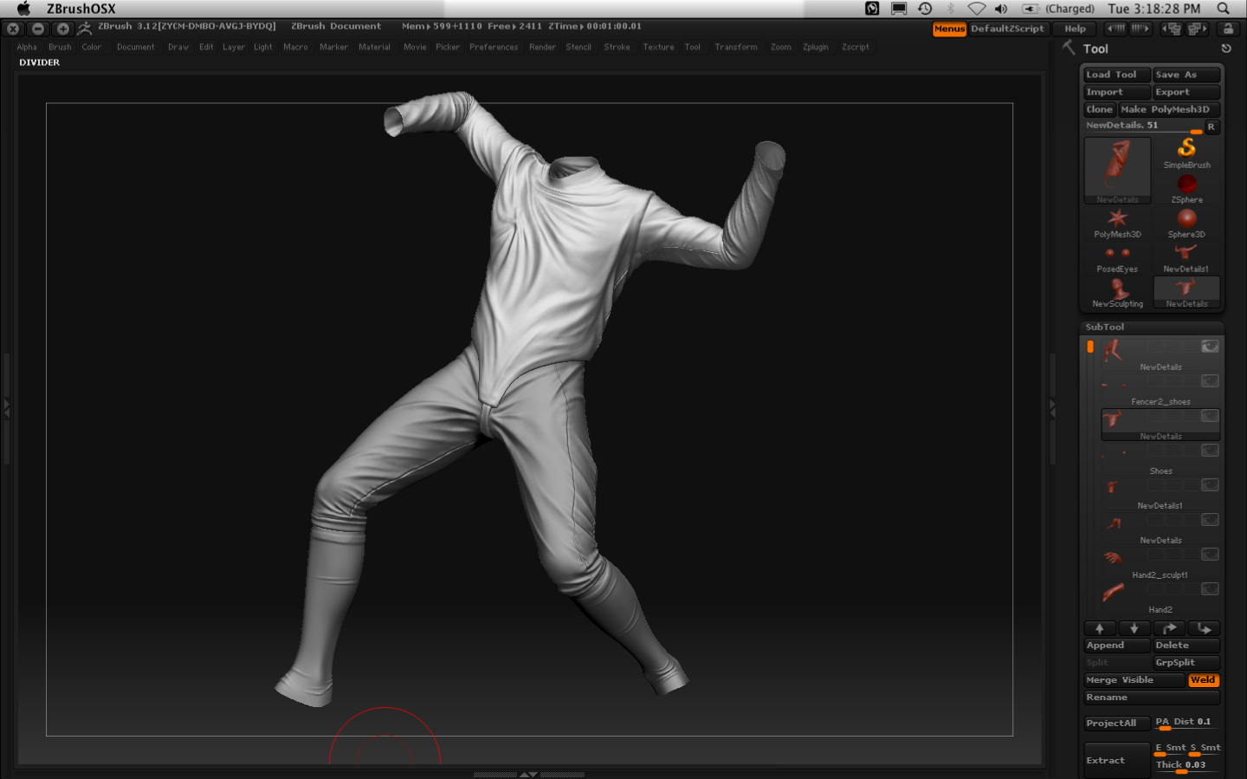Image resolution: width=1247 pixels, height=779 pixels.
Task: Select the highlighted NewDetails tool below NewDetails1
Action: click(x=1186, y=292)
